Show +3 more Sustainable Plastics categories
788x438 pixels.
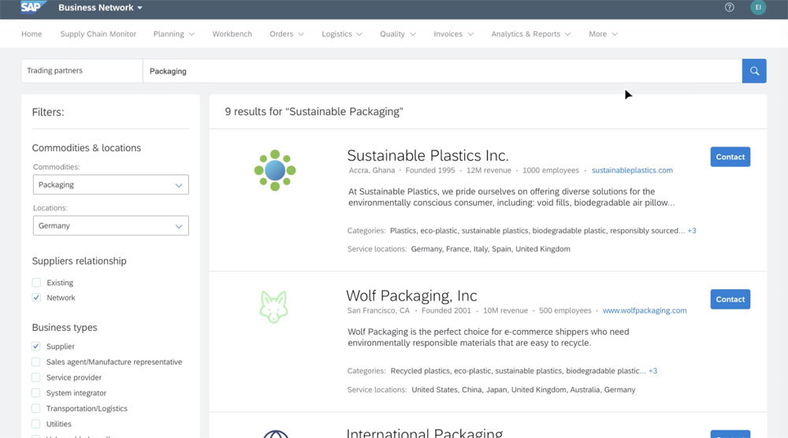tap(692, 231)
